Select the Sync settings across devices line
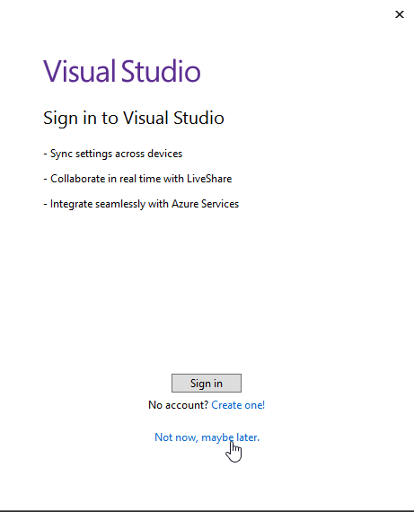414x512 pixels. [x=113, y=154]
